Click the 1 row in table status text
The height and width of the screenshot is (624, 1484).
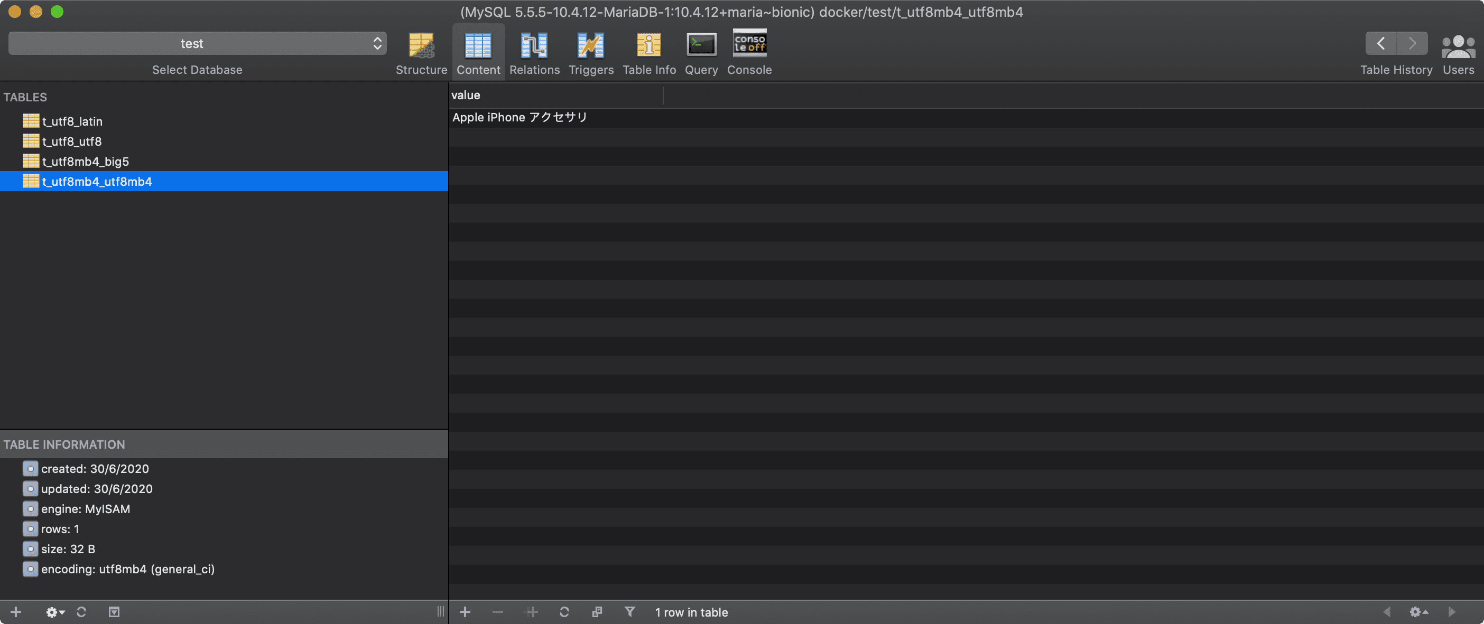[x=691, y=612]
